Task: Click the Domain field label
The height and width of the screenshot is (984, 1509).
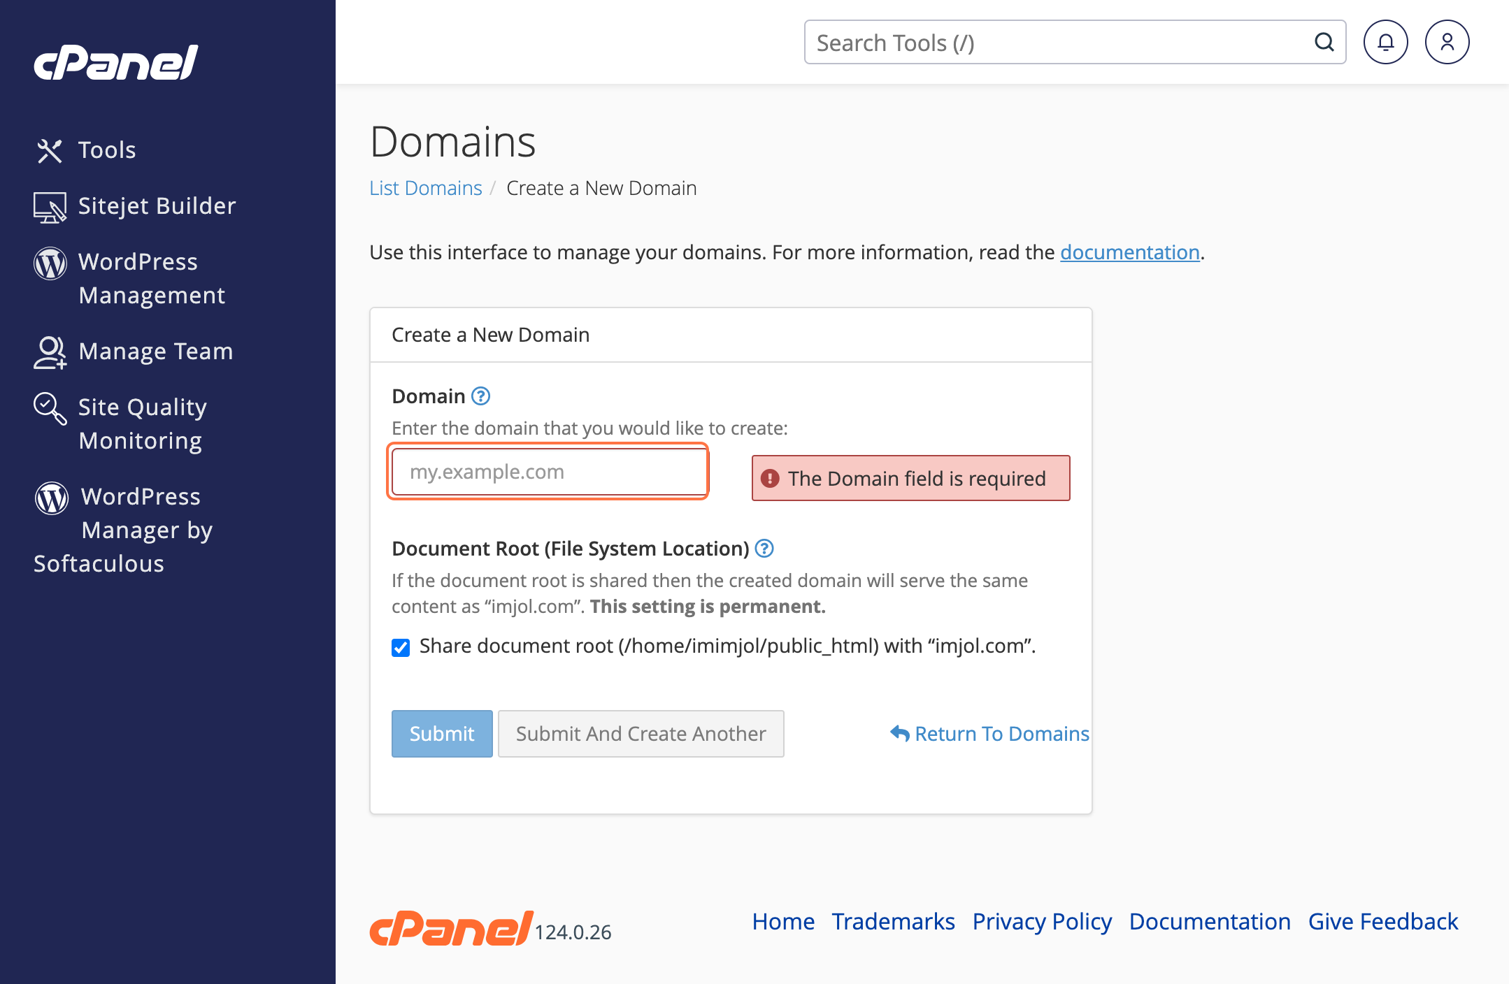Action: 429,396
